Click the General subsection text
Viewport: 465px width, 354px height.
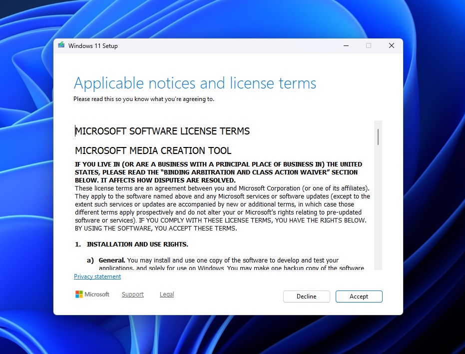click(225, 260)
